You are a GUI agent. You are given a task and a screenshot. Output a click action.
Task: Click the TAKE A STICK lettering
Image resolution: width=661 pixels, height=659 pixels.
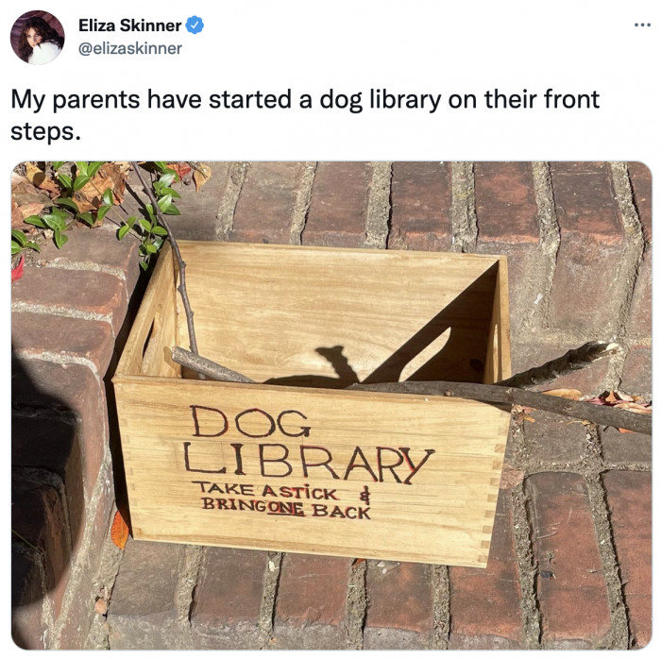pyautogui.click(x=267, y=490)
